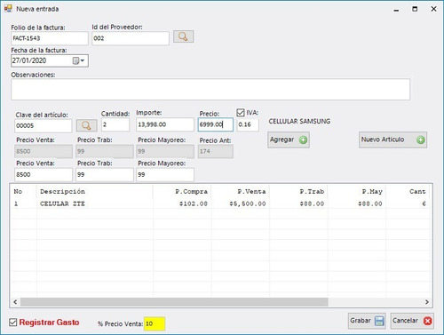444x335 pixels.
Task: Click the supplier search magnifier icon
Action: [x=183, y=36]
